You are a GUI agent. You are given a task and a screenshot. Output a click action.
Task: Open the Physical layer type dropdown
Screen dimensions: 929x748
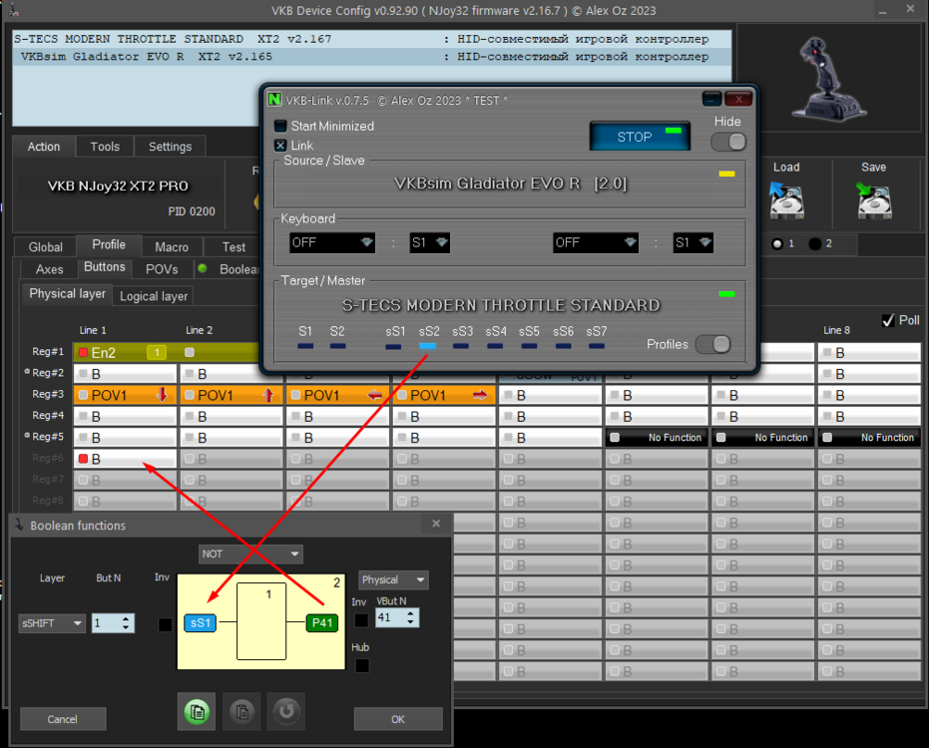393,579
